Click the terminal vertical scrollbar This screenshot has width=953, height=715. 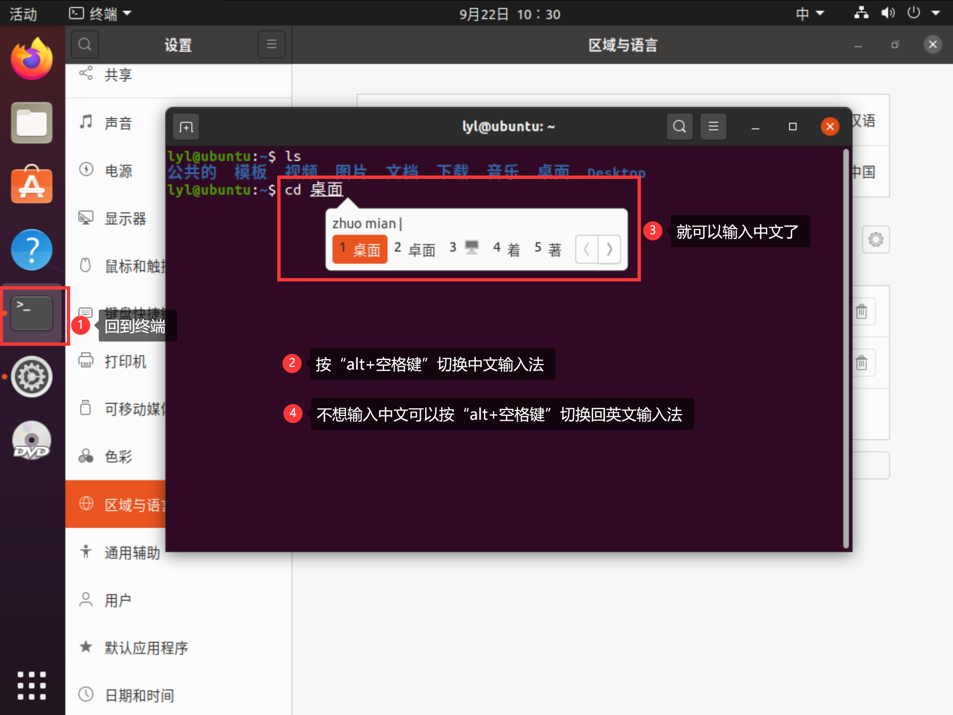pos(846,348)
